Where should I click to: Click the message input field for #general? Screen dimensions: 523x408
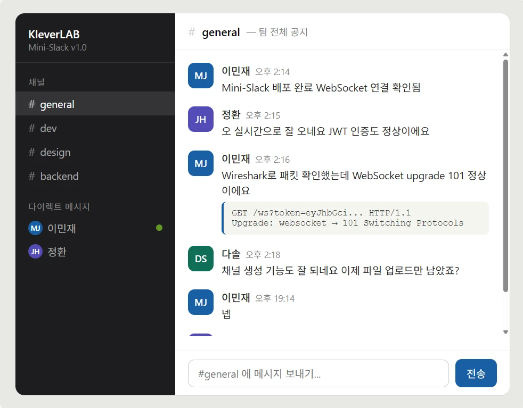pyautogui.click(x=318, y=373)
